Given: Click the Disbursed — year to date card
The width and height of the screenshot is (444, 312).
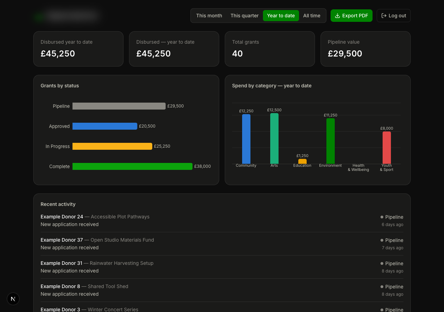Looking at the screenshot, I should [x=174, y=49].
